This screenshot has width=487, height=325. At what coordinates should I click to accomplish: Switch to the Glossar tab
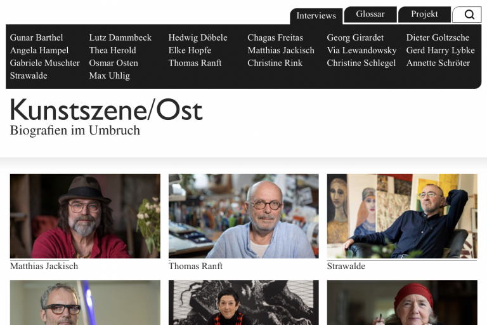(x=370, y=15)
